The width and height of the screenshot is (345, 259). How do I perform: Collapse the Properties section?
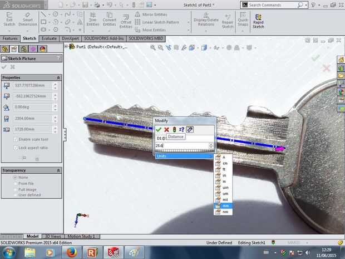[x=58, y=78]
